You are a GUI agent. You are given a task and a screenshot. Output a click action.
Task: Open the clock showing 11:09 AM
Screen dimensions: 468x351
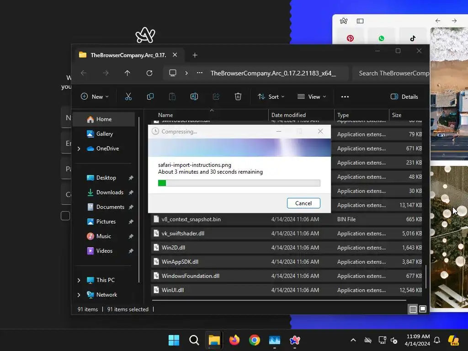tap(418, 340)
